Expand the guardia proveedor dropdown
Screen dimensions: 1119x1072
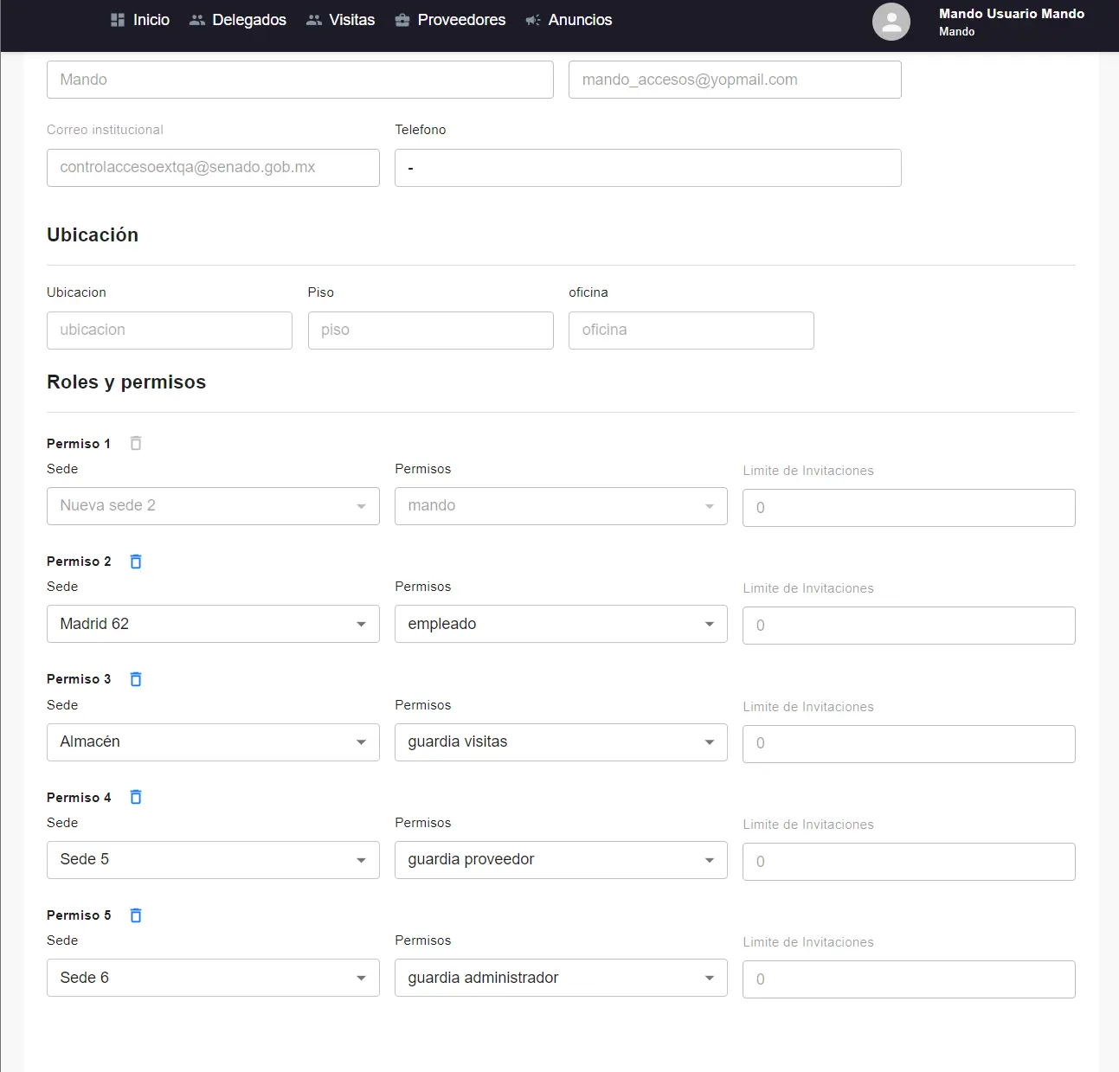(561, 860)
